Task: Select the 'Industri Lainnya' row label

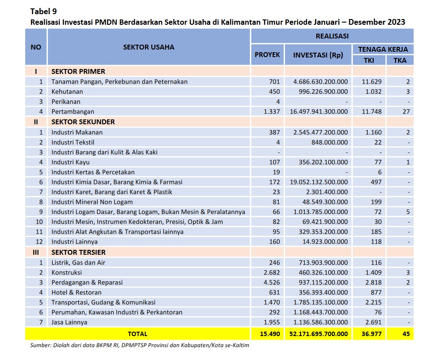Action: pos(74,241)
